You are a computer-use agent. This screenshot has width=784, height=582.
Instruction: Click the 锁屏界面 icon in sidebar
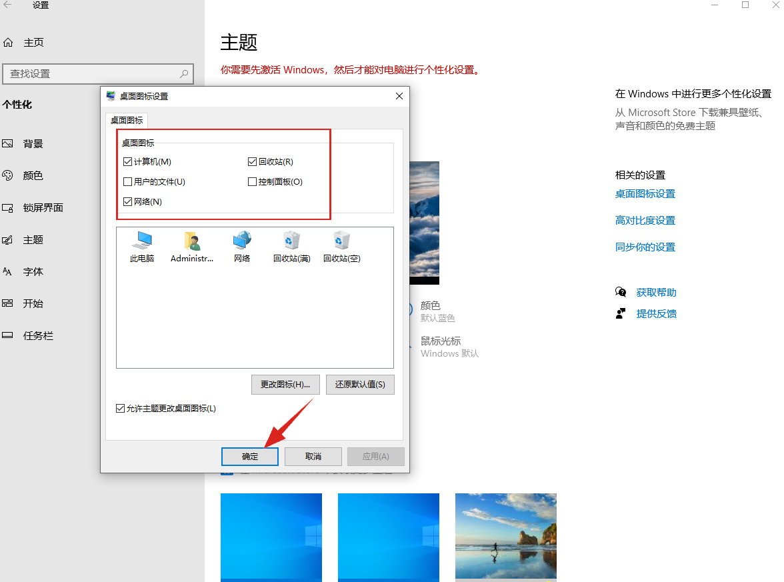[7, 208]
